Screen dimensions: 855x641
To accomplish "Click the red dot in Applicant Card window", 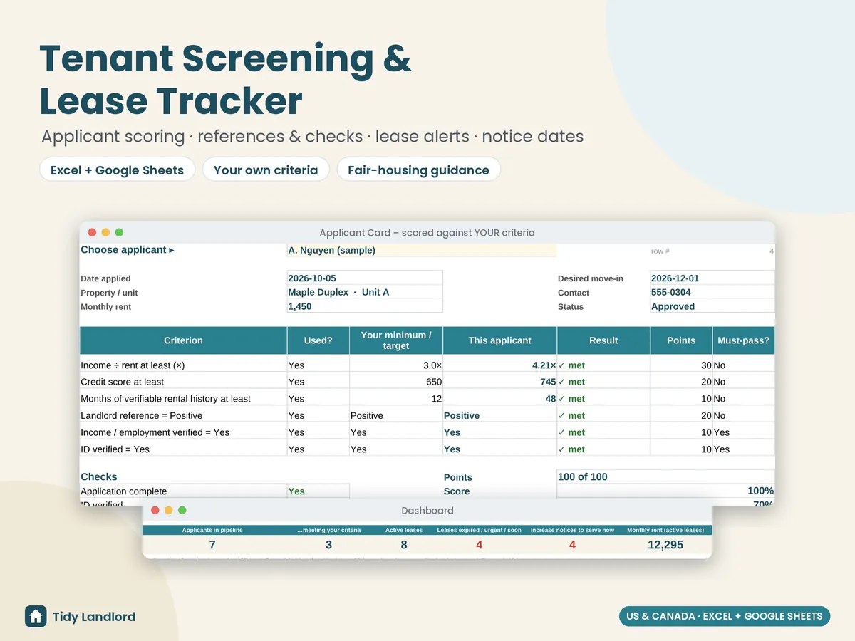I will [x=92, y=232].
